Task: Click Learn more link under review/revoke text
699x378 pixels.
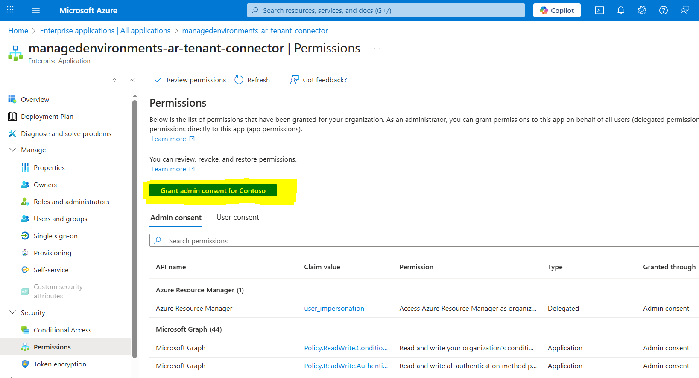Action: pyautogui.click(x=173, y=169)
